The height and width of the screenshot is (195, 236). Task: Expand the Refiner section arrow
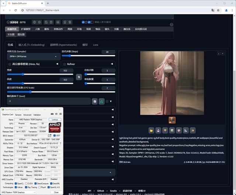112,64
